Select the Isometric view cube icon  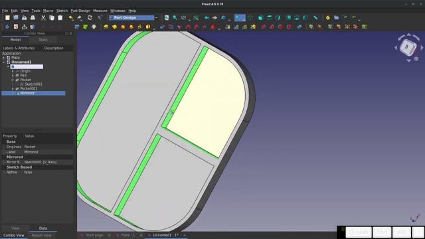click(x=250, y=18)
